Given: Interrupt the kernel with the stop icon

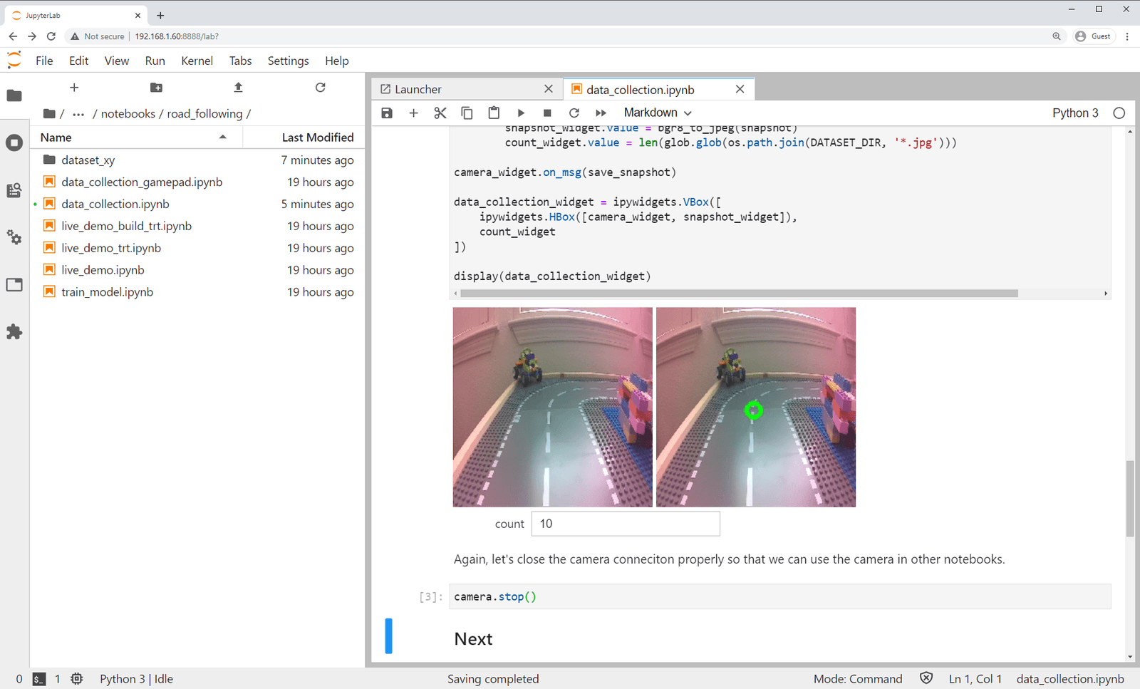Looking at the screenshot, I should [x=547, y=113].
